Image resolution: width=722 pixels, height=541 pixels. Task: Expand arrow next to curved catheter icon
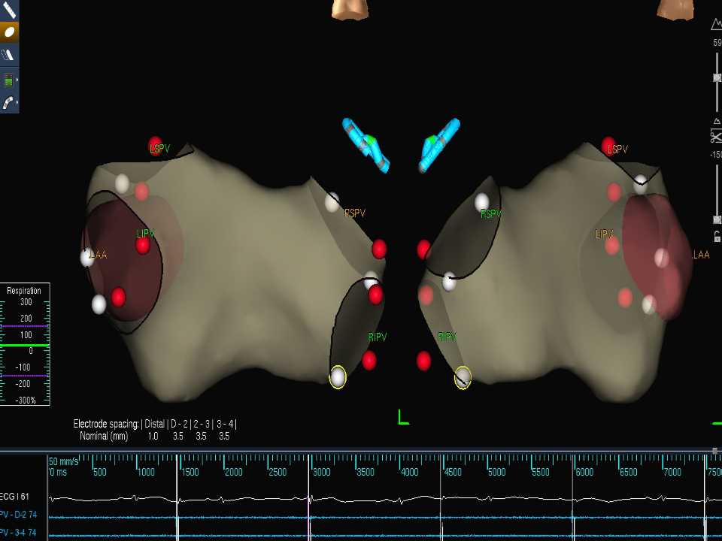(x=17, y=103)
